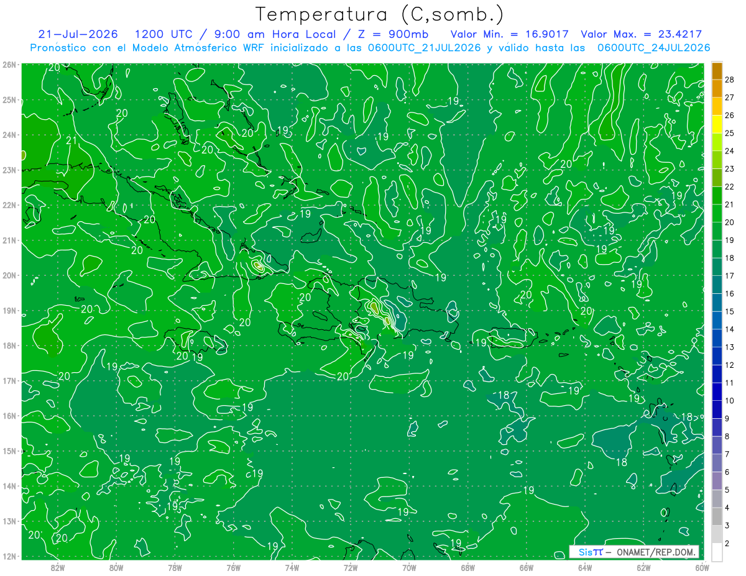Viewport: 746px width, 576px height.
Task: Click the '18N' latitude label
Action: click(9, 345)
